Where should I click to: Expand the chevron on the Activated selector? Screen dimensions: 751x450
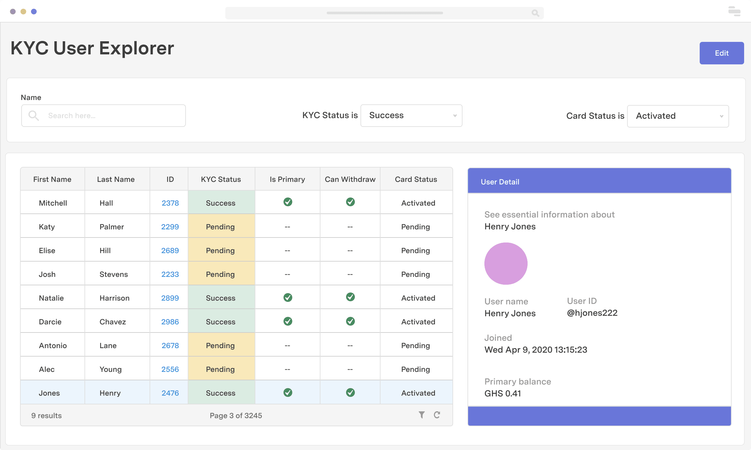pyautogui.click(x=722, y=116)
